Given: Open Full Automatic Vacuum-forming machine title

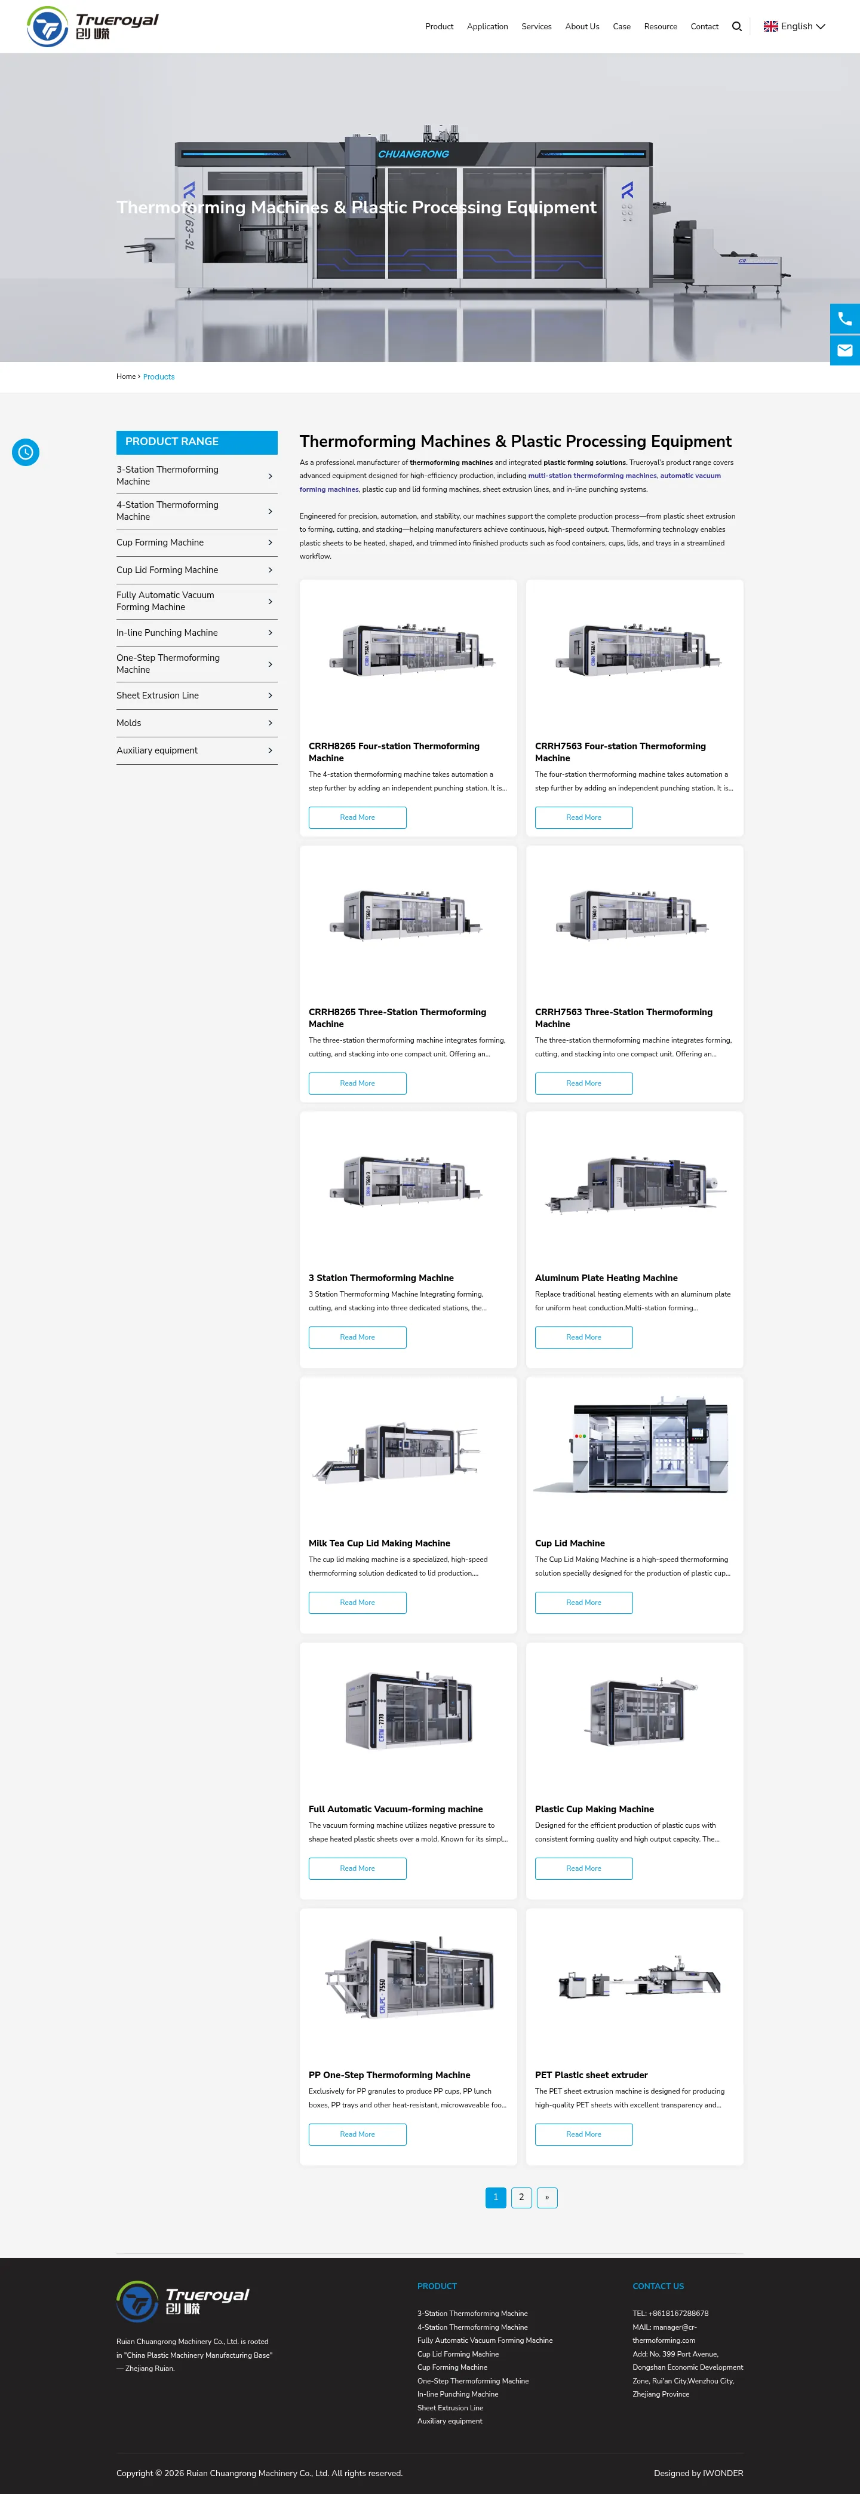Looking at the screenshot, I should [395, 1809].
